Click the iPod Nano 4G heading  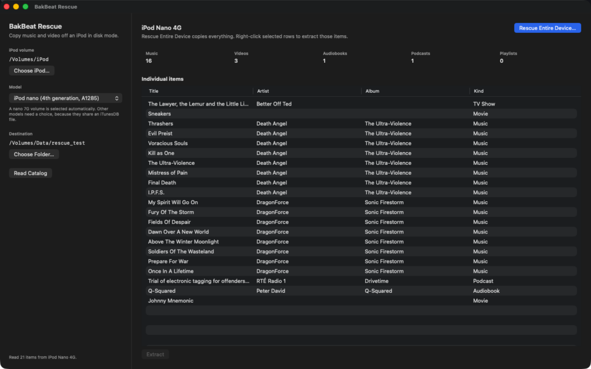pyautogui.click(x=162, y=28)
